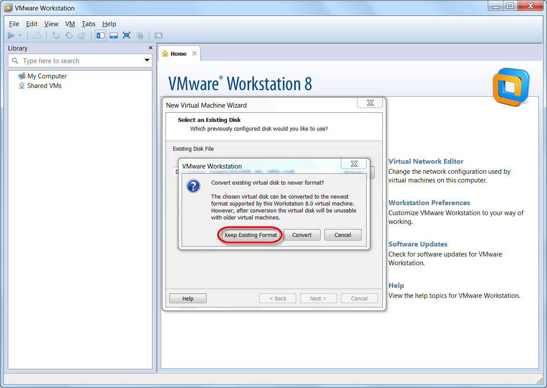Viewport: 547px width, 388px height.
Task: Expand the Library search dropdown arrow
Action: pos(147,61)
